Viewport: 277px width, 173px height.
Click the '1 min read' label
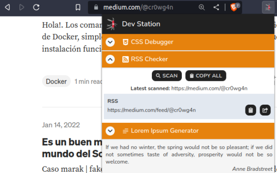coord(88,81)
